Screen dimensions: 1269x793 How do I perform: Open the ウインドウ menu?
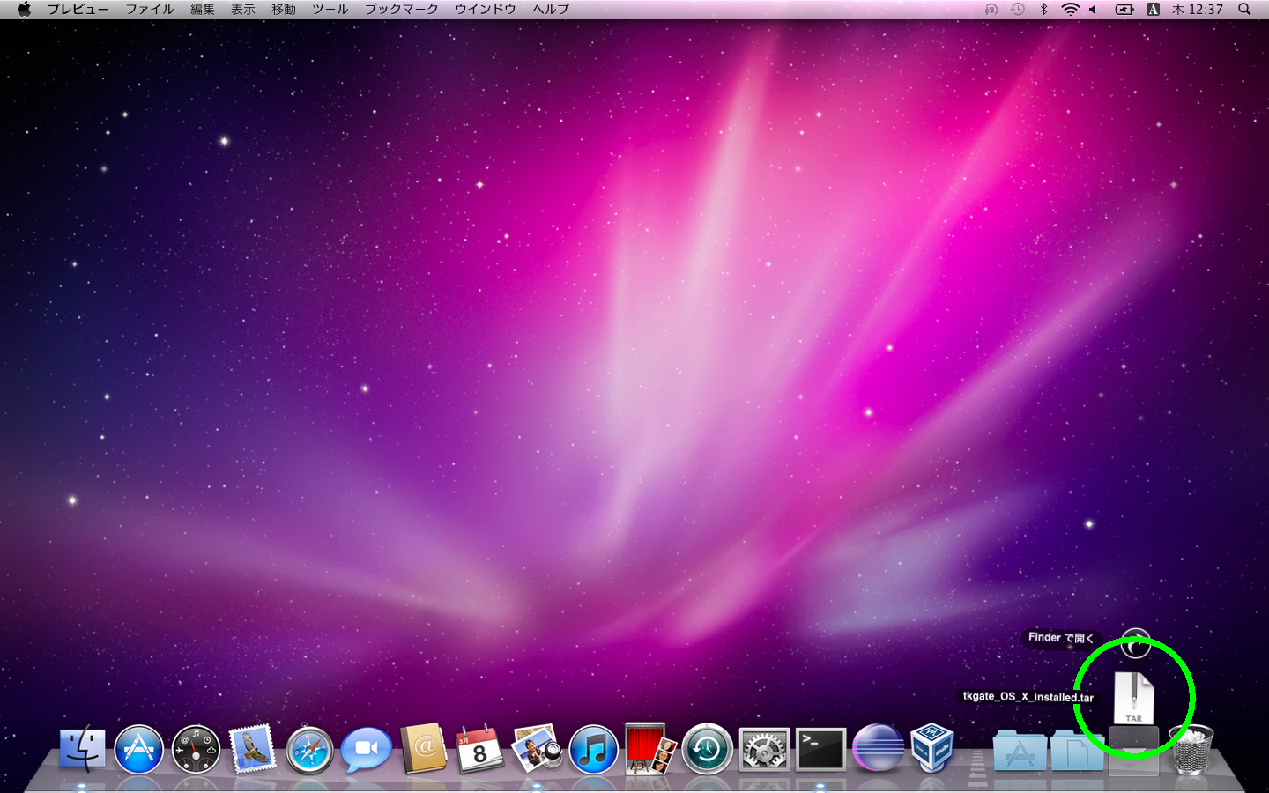point(485,9)
